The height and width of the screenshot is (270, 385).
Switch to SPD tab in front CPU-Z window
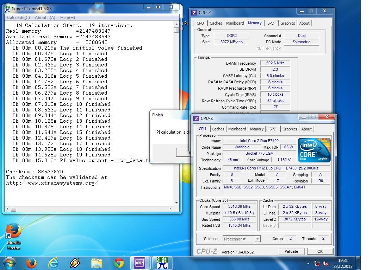point(273,129)
